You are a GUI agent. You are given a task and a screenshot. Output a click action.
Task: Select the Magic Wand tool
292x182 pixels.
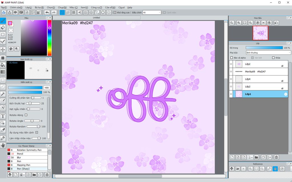pos(3,94)
